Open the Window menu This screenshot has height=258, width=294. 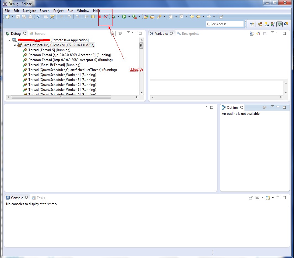pyautogui.click(x=83, y=11)
